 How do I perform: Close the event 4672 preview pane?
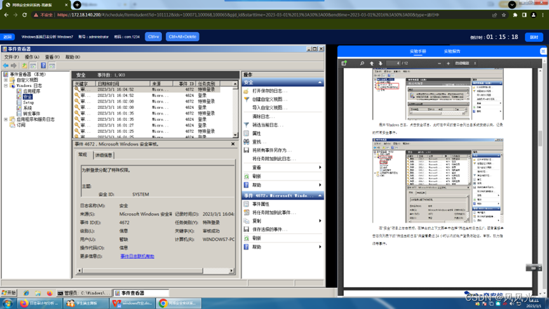coord(233,144)
